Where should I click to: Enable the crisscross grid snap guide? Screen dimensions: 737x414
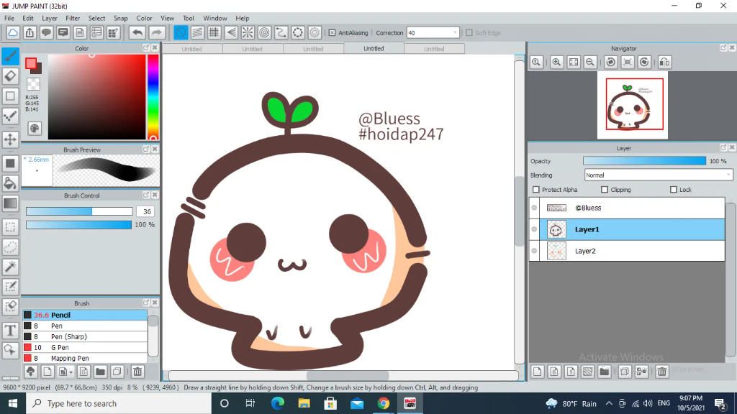pyautogui.click(x=214, y=32)
